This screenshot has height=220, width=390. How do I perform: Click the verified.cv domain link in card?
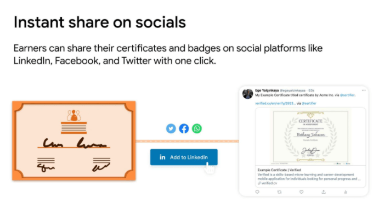pos(270,183)
